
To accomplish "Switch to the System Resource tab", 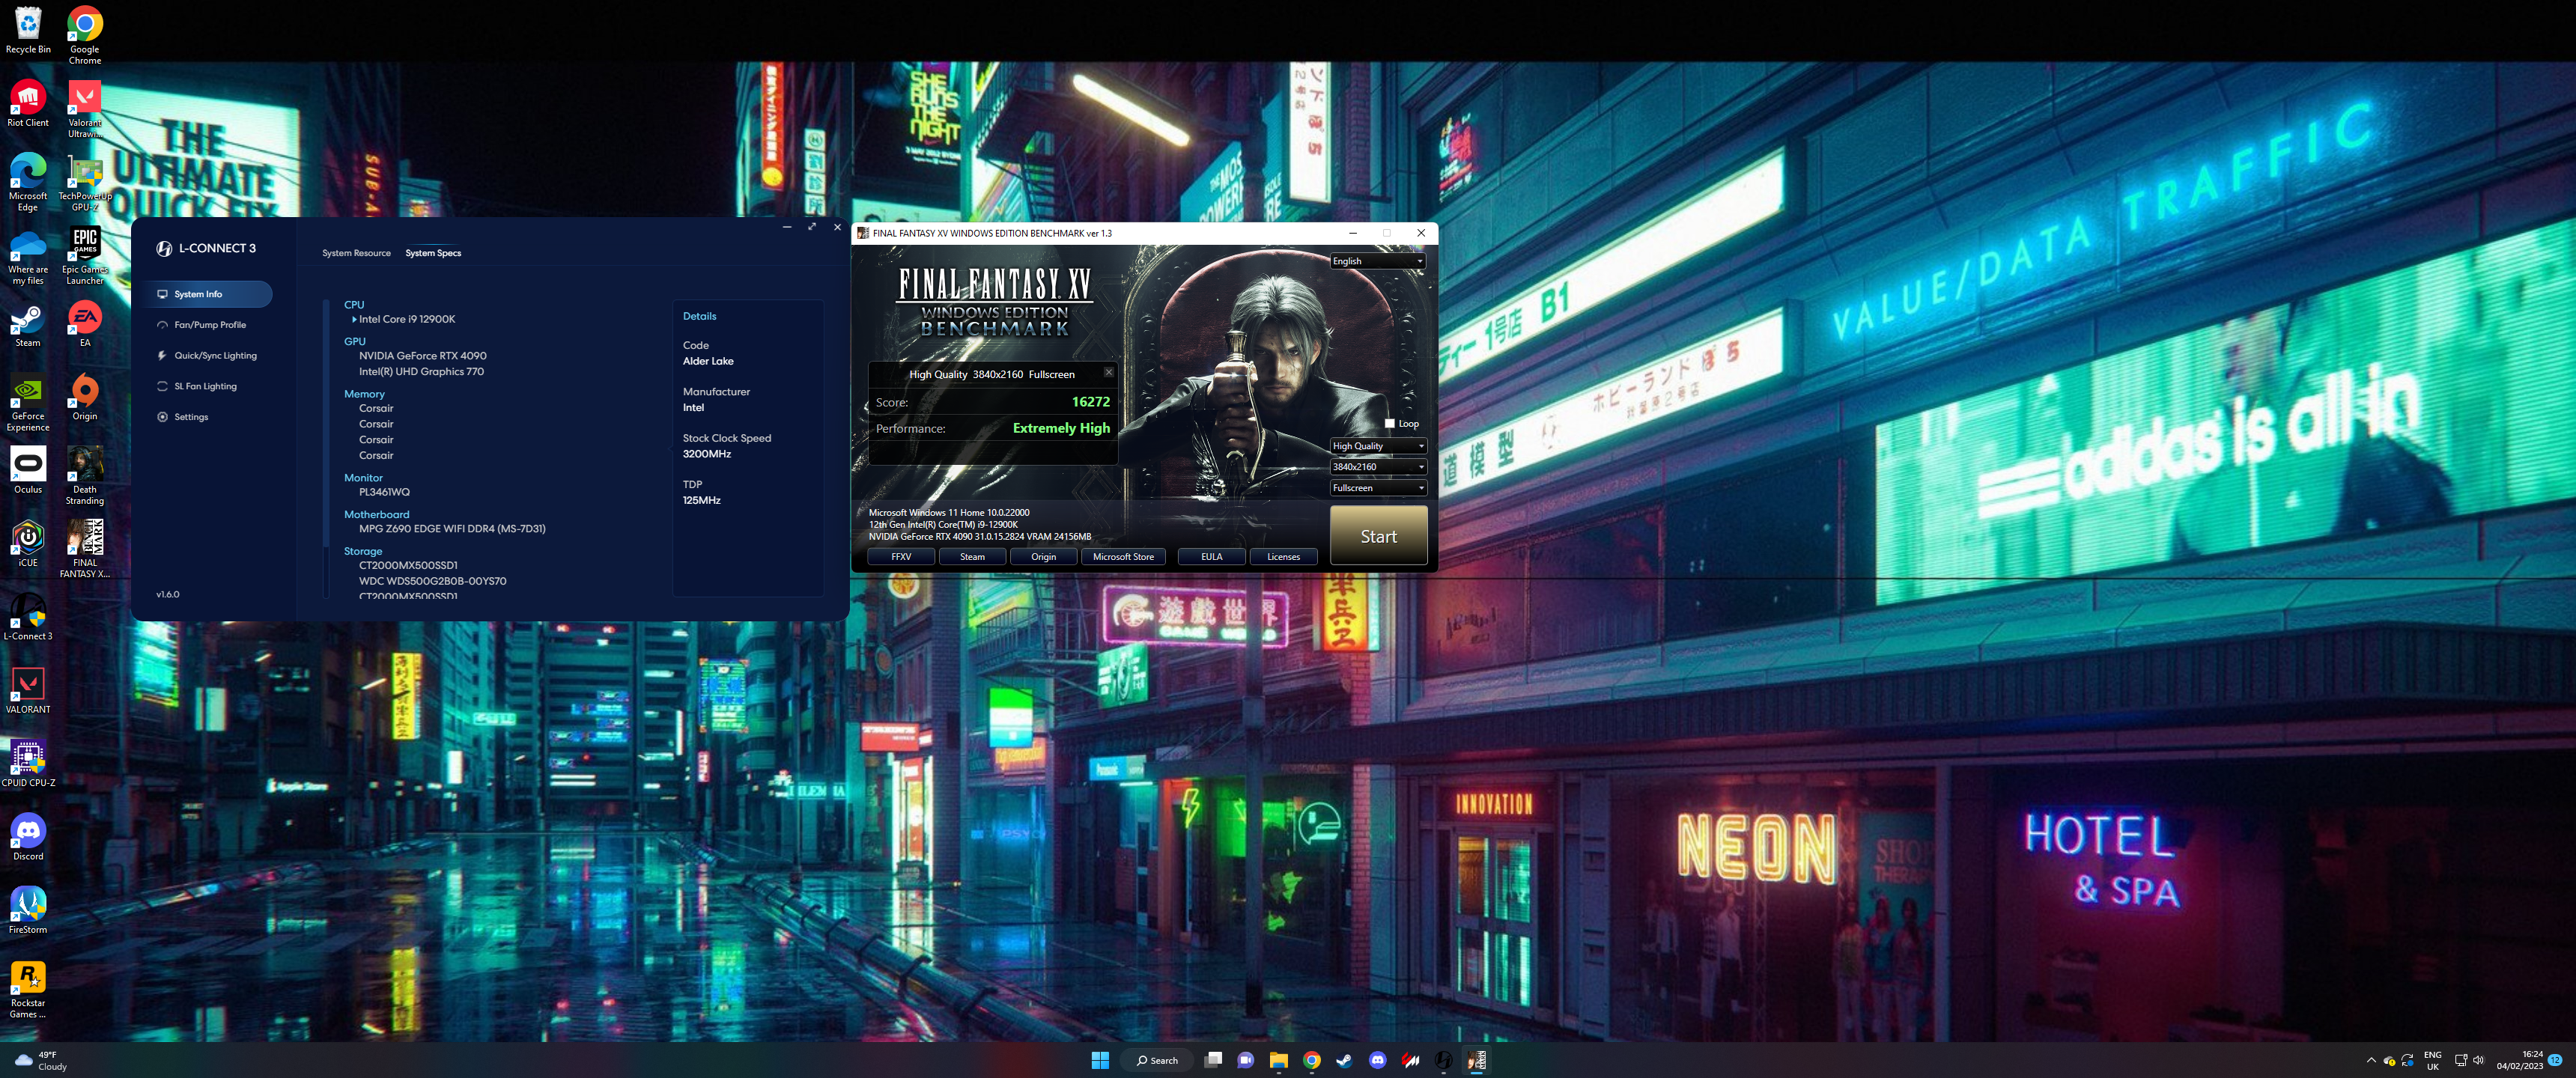I will [x=356, y=253].
